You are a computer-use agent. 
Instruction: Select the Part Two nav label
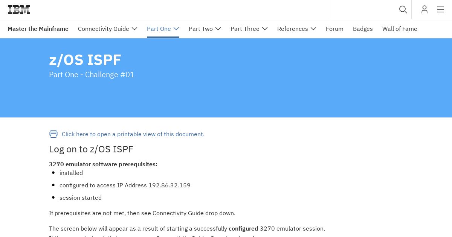tap(201, 29)
